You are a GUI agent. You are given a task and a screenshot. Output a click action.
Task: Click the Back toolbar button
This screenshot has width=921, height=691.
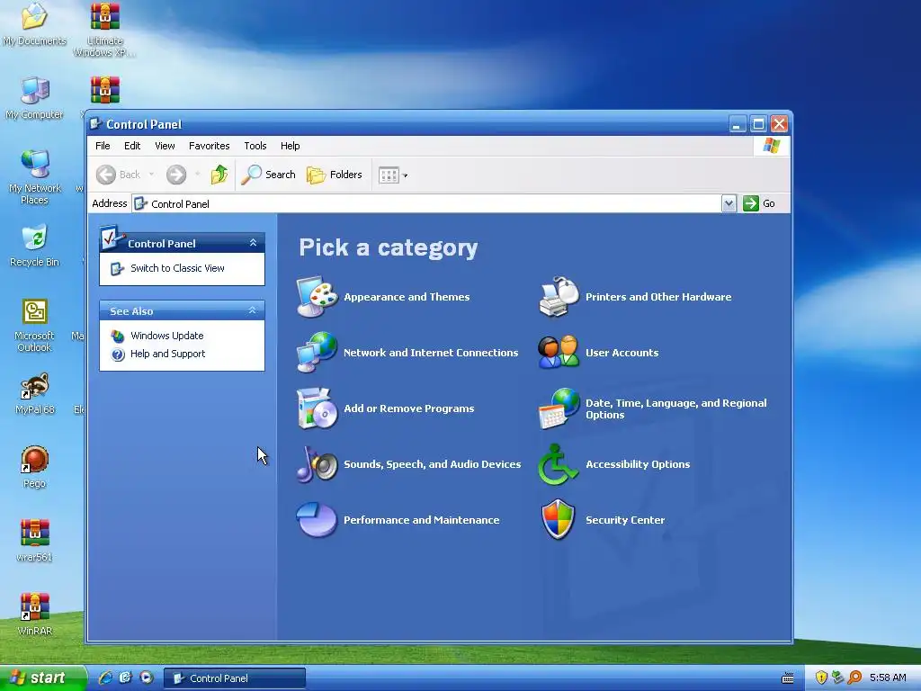pos(119,175)
